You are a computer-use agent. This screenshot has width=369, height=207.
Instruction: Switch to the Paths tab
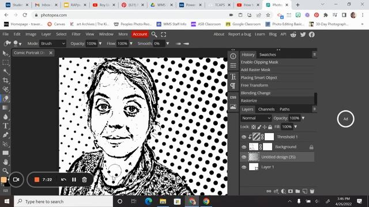pos(284,109)
